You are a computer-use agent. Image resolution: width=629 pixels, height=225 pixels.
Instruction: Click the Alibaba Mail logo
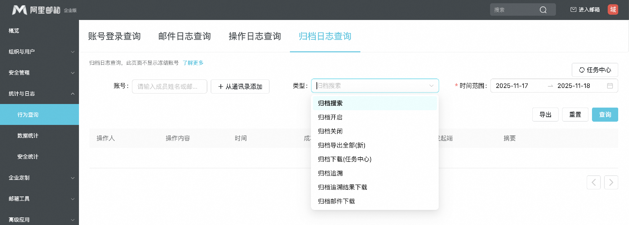click(44, 10)
